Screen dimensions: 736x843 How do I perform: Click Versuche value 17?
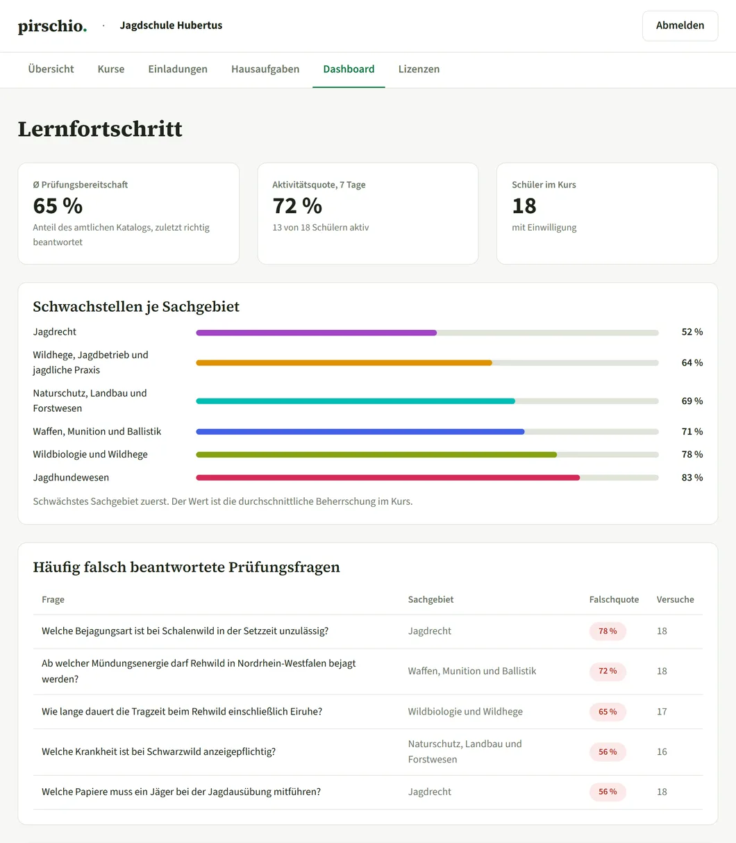pos(662,712)
